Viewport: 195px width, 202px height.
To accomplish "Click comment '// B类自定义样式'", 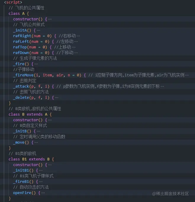I will pyautogui.click(x=30, y=126).
